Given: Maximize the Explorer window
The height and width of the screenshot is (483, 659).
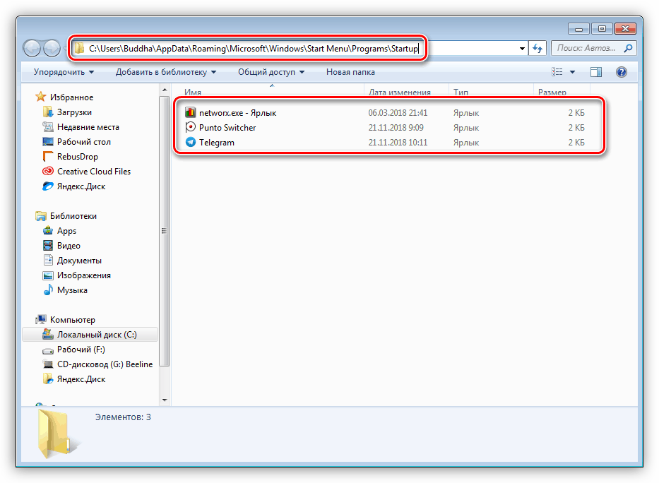Looking at the screenshot, I should coord(602,28).
